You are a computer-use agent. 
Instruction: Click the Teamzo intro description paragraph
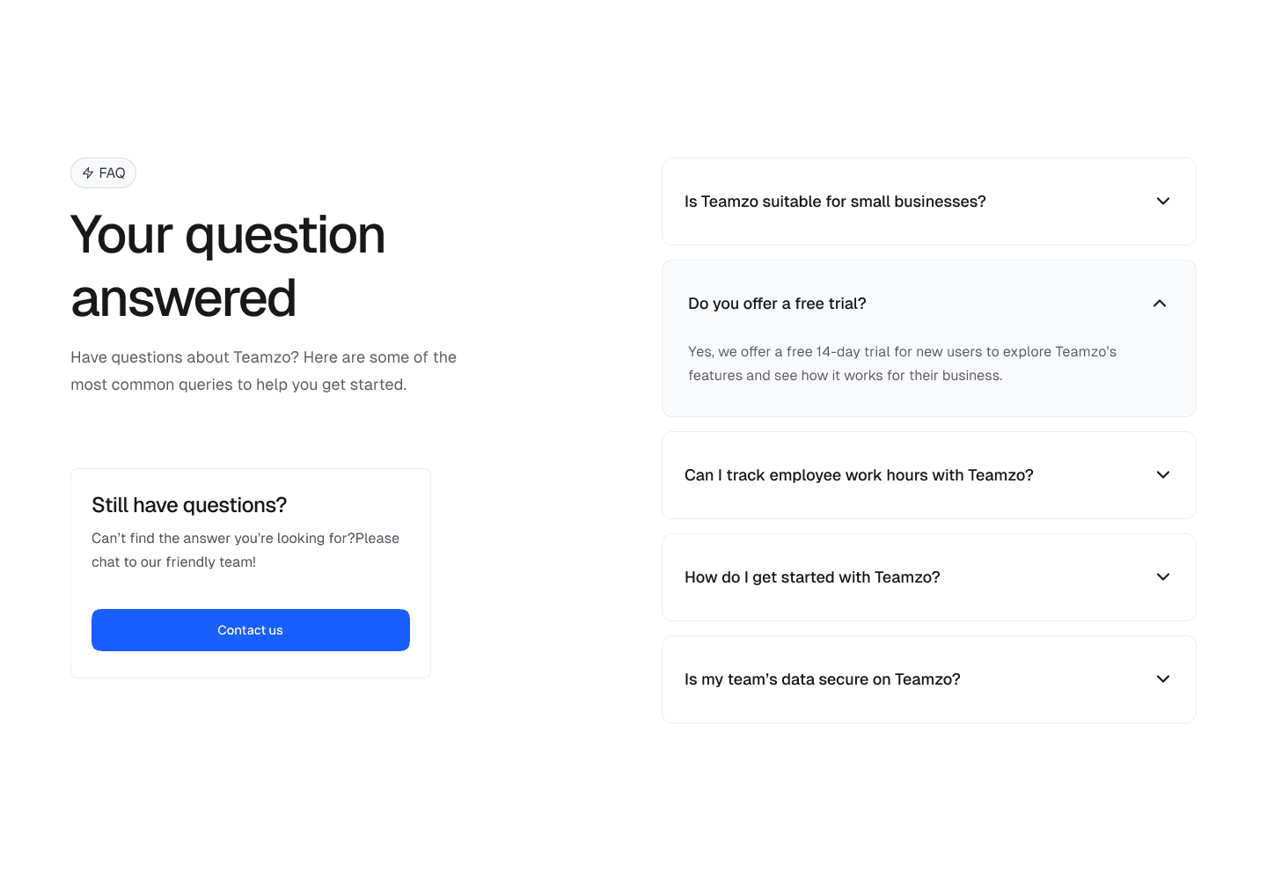263,370
